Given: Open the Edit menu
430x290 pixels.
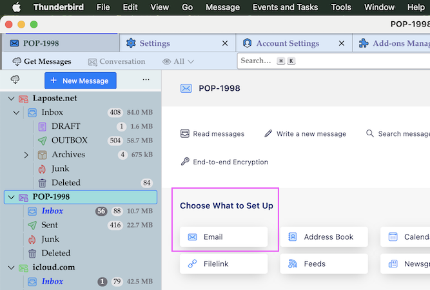Looking at the screenshot, I should pos(130,7).
